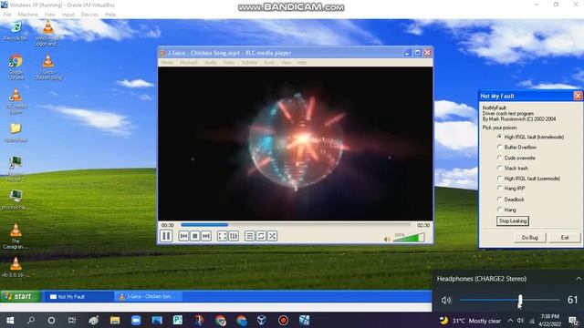Switch to Not My Fault taskbar item
The width and height of the screenshot is (584, 328).
[79, 296]
